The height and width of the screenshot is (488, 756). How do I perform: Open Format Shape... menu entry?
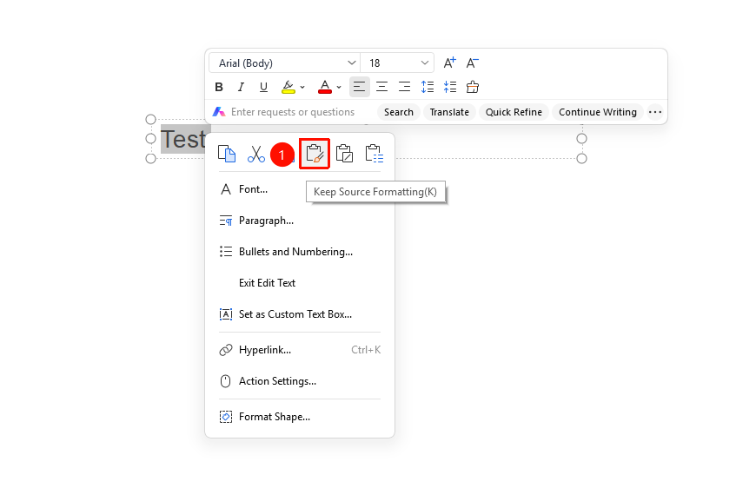pyautogui.click(x=300, y=417)
